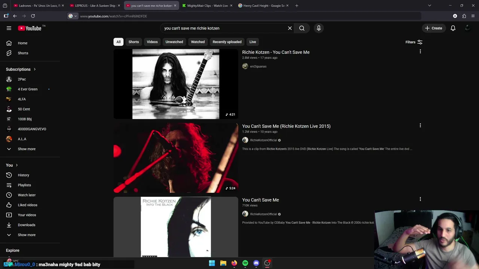Reload the page with the refresh icon
Screen dimensions: 479x269
click(33, 16)
